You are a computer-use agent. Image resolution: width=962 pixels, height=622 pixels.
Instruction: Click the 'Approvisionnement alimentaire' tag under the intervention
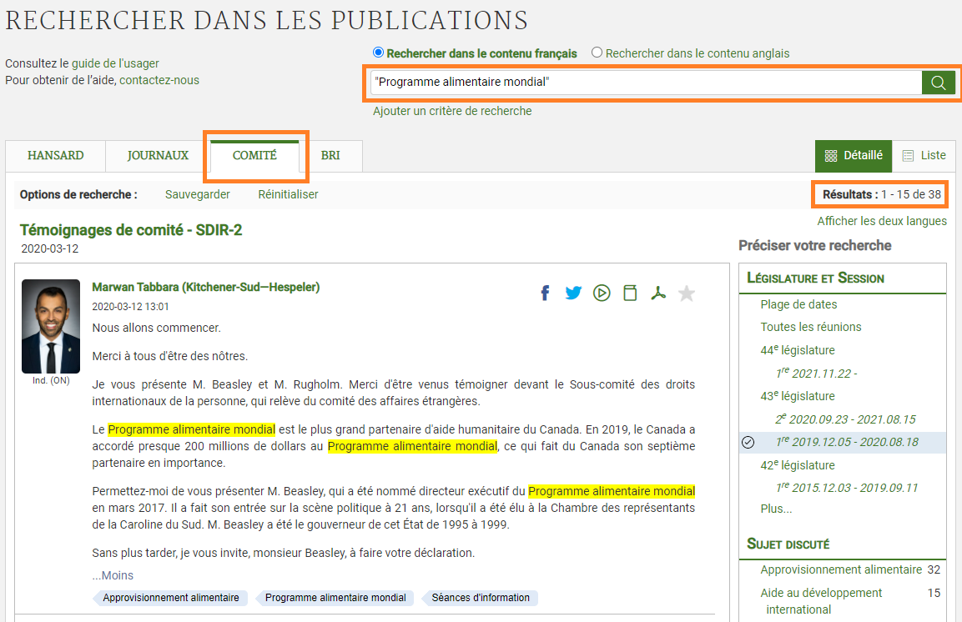coord(170,598)
